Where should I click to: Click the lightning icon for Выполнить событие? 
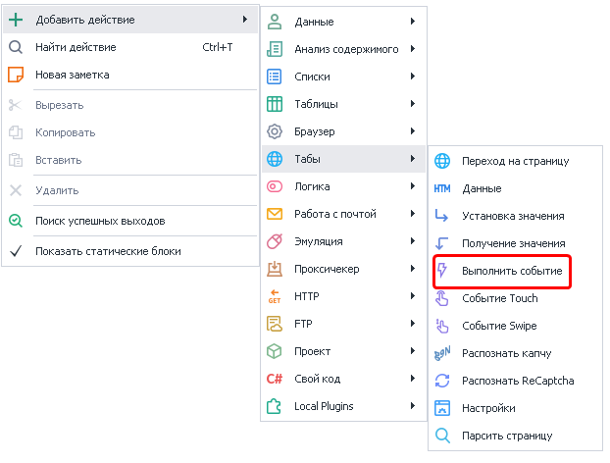click(x=442, y=271)
